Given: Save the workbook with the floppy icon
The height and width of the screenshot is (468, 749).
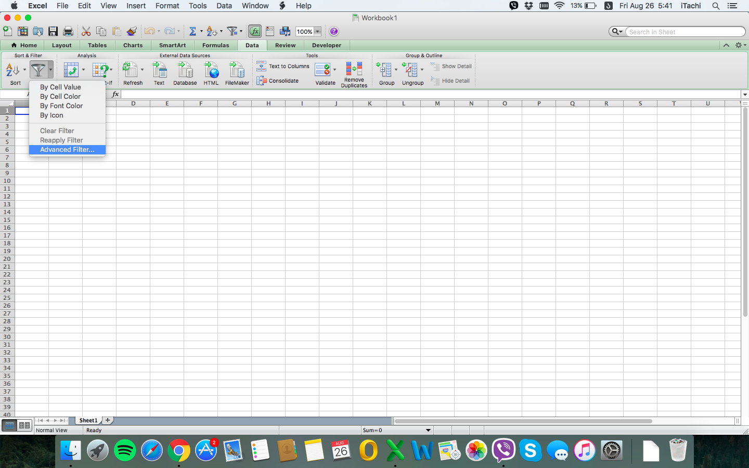Looking at the screenshot, I should point(53,31).
